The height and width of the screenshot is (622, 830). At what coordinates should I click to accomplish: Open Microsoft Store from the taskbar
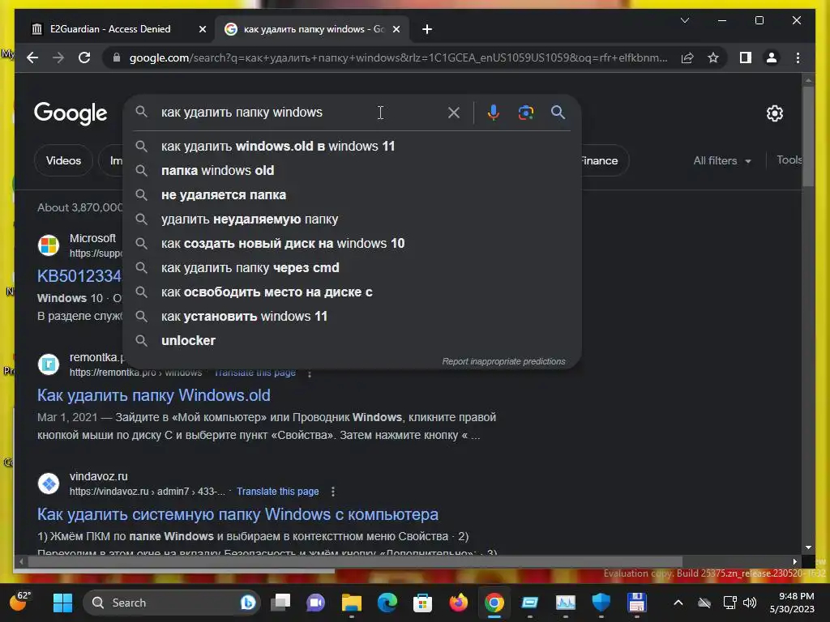[422, 603]
